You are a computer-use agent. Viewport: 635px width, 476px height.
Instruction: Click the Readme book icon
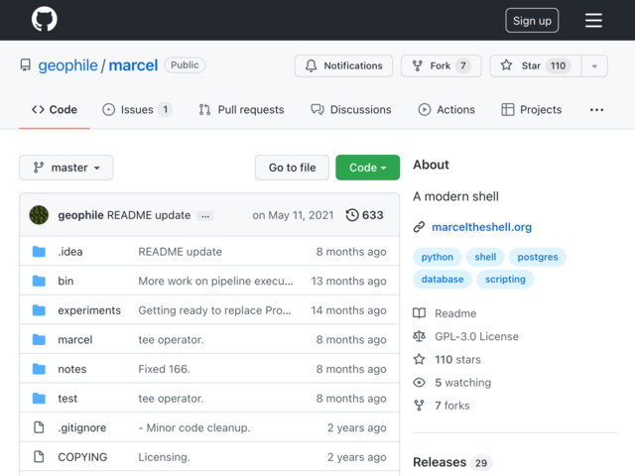pos(419,313)
